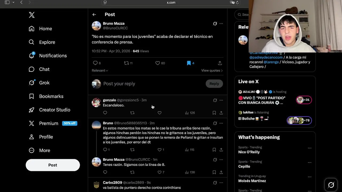Click the white Post button
This screenshot has width=342, height=192.
53,165
